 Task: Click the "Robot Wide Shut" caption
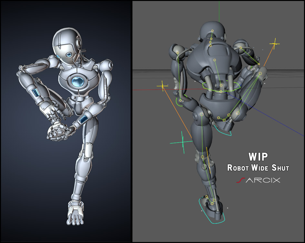258,168
